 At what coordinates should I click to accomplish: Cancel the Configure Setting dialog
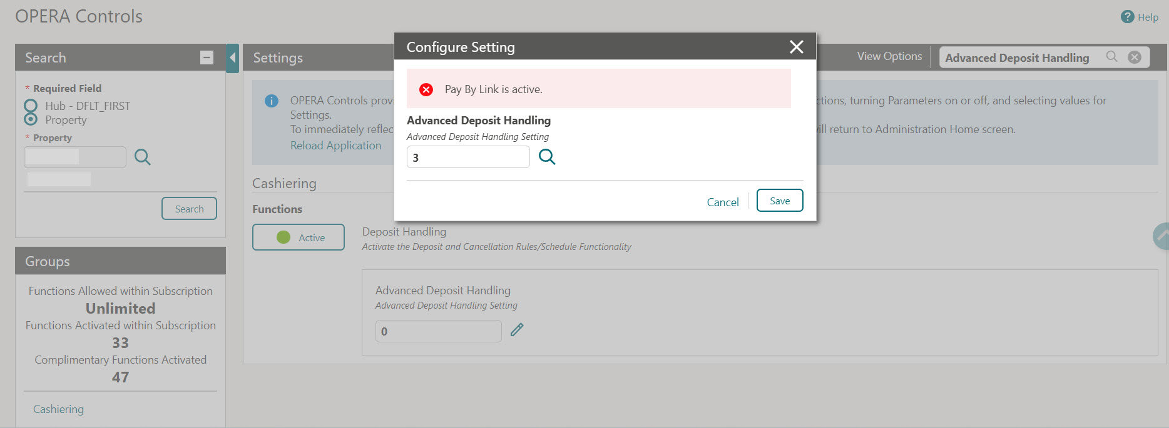tap(723, 202)
